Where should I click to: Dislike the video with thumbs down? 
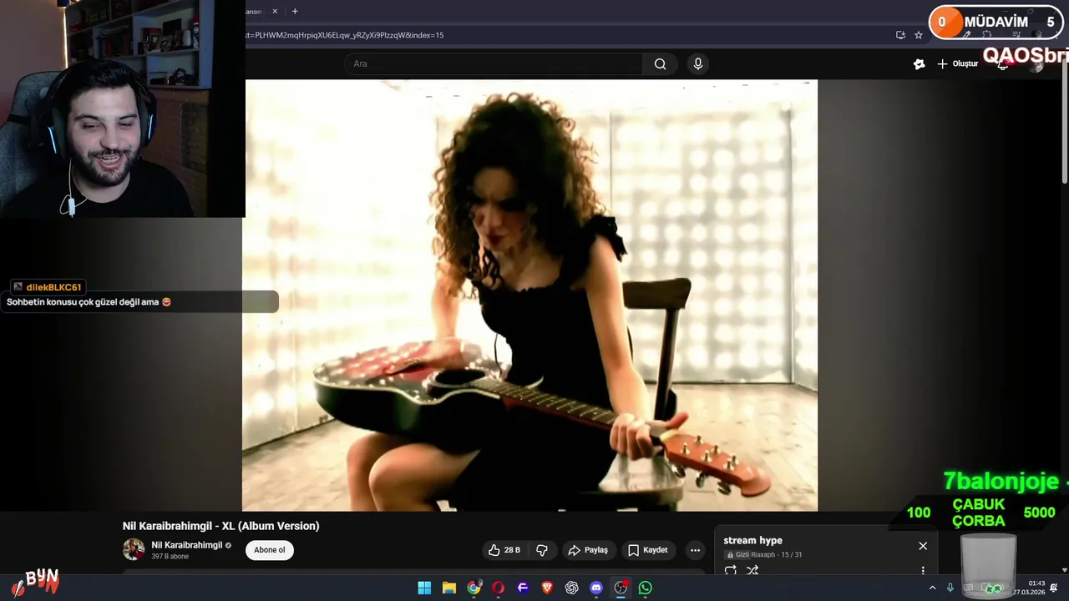tap(542, 550)
